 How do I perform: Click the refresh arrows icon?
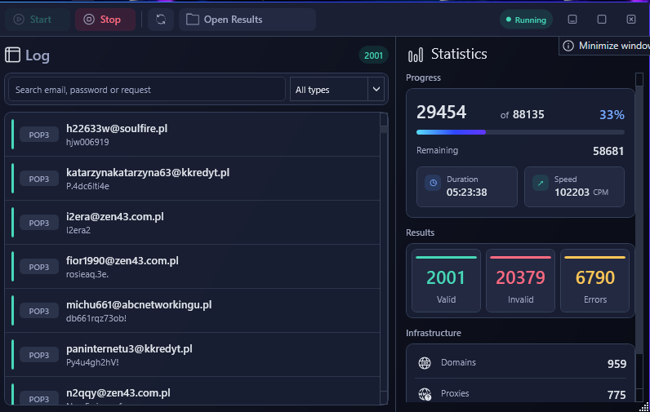(161, 20)
